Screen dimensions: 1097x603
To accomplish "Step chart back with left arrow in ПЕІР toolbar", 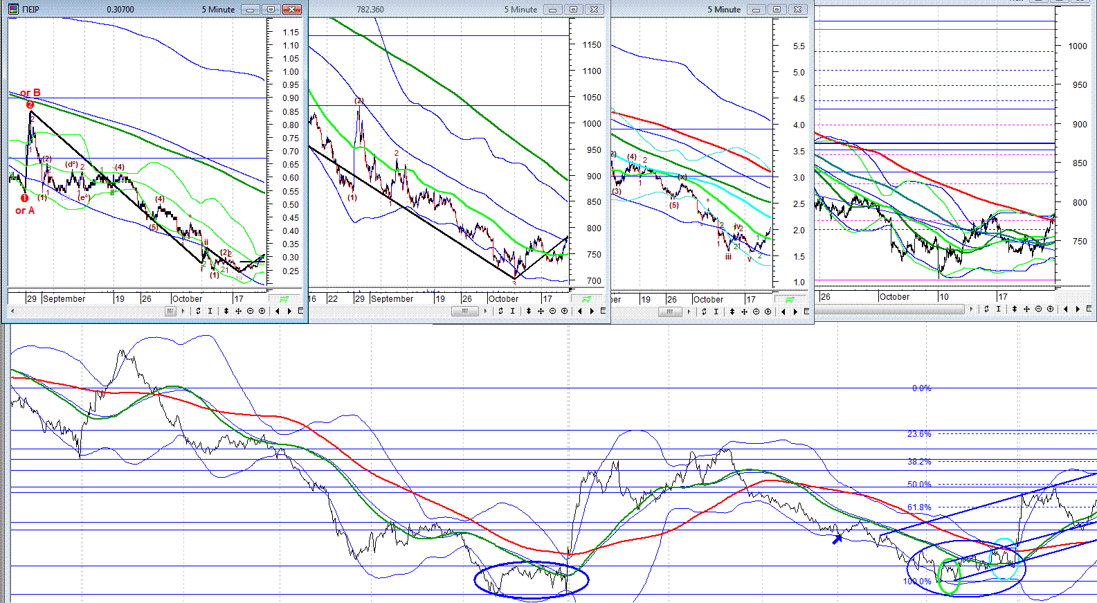I will (278, 311).
